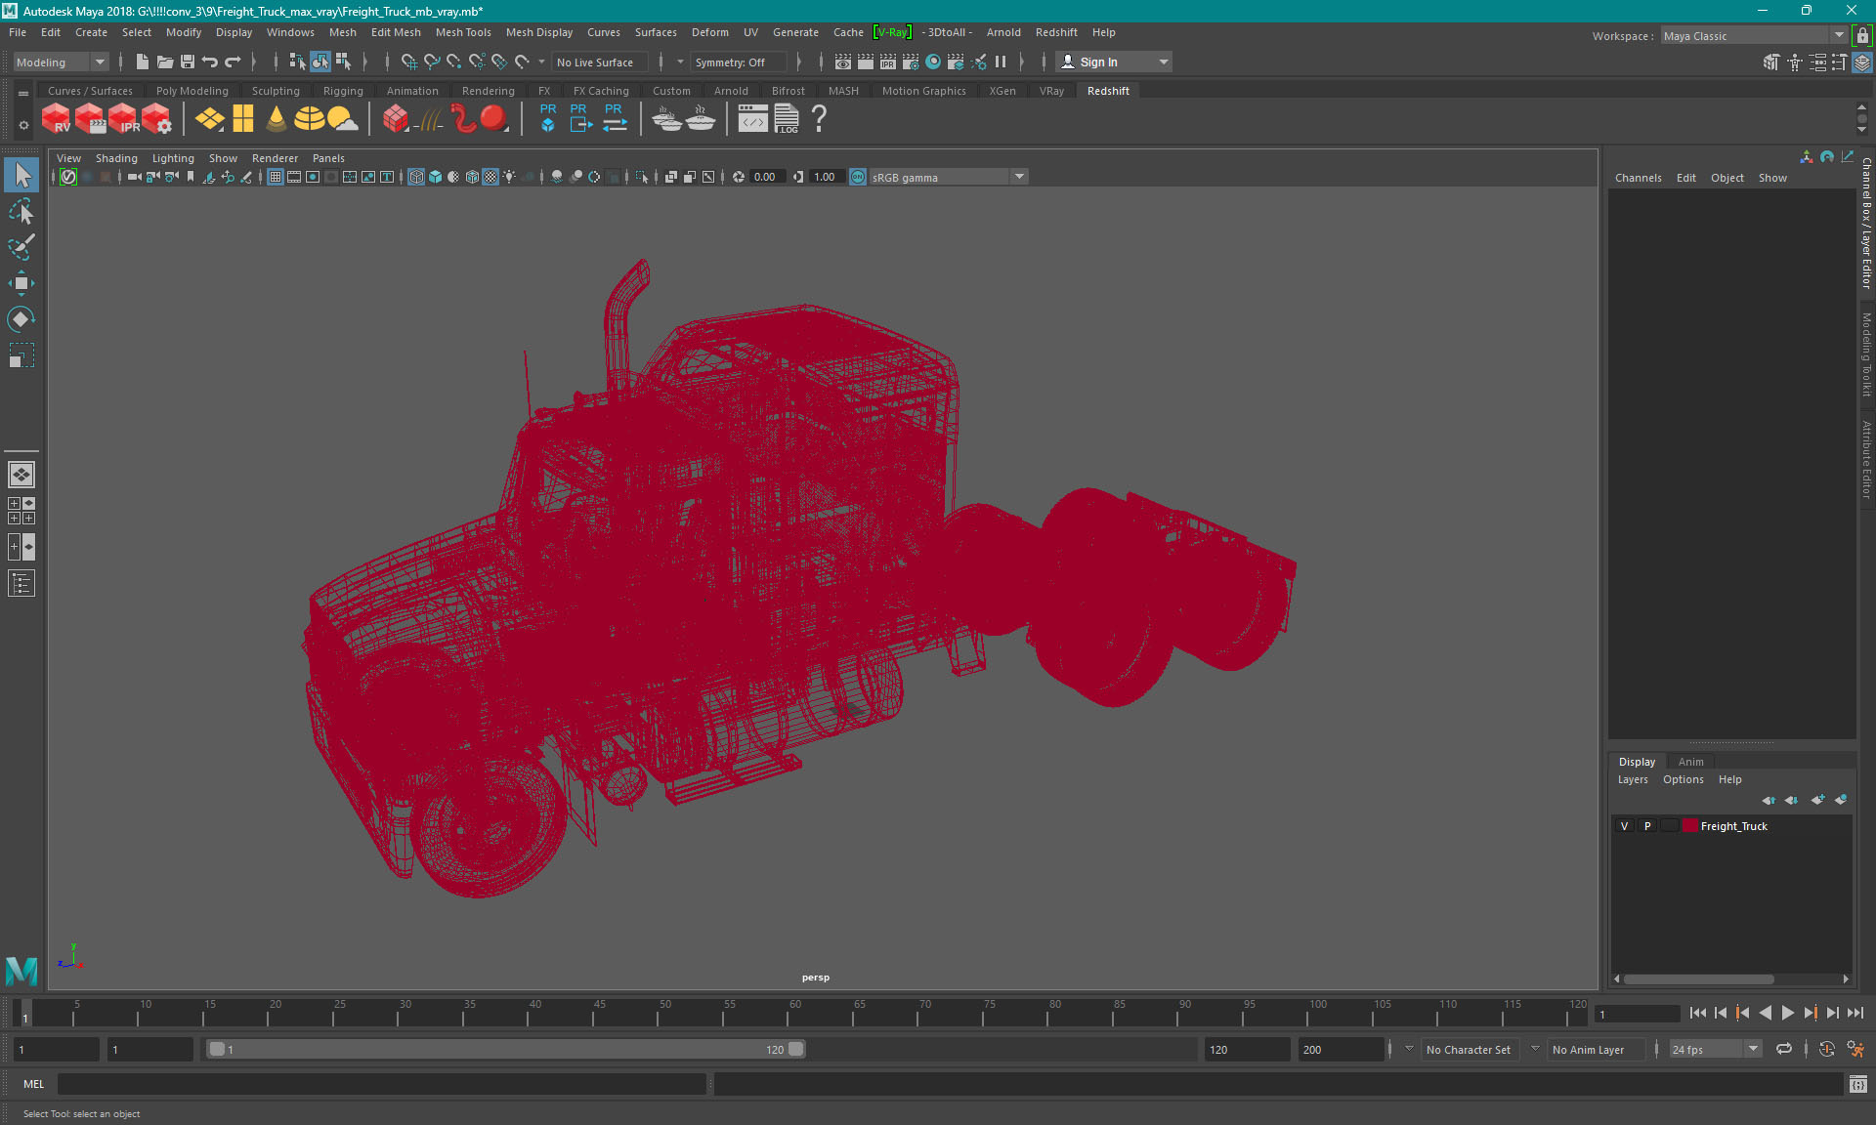The height and width of the screenshot is (1125, 1876).
Task: Toggle textured display in viewport toolbar
Action: tap(490, 177)
